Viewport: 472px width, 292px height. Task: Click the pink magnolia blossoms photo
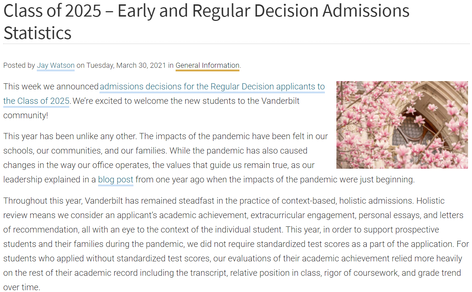pos(402,125)
